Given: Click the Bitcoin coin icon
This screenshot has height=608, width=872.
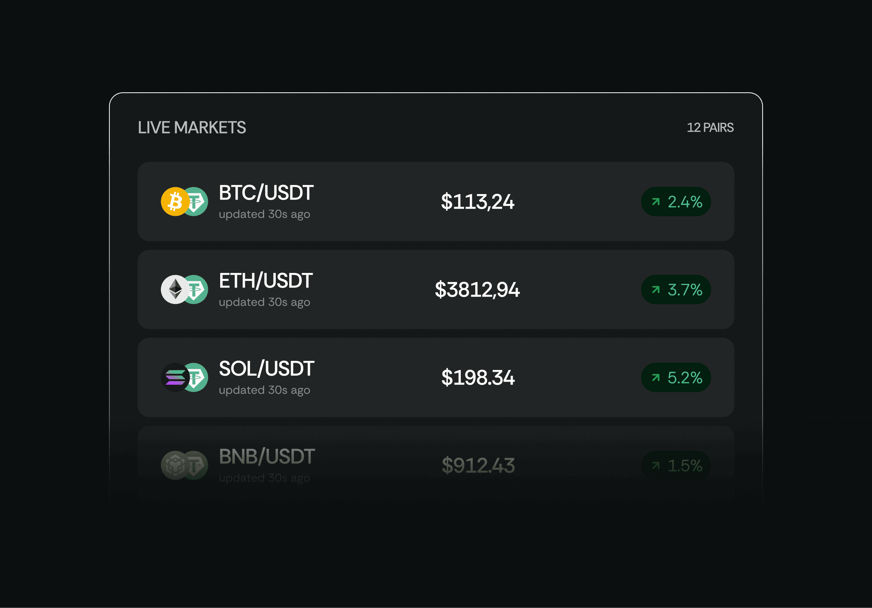Looking at the screenshot, I should [x=176, y=202].
